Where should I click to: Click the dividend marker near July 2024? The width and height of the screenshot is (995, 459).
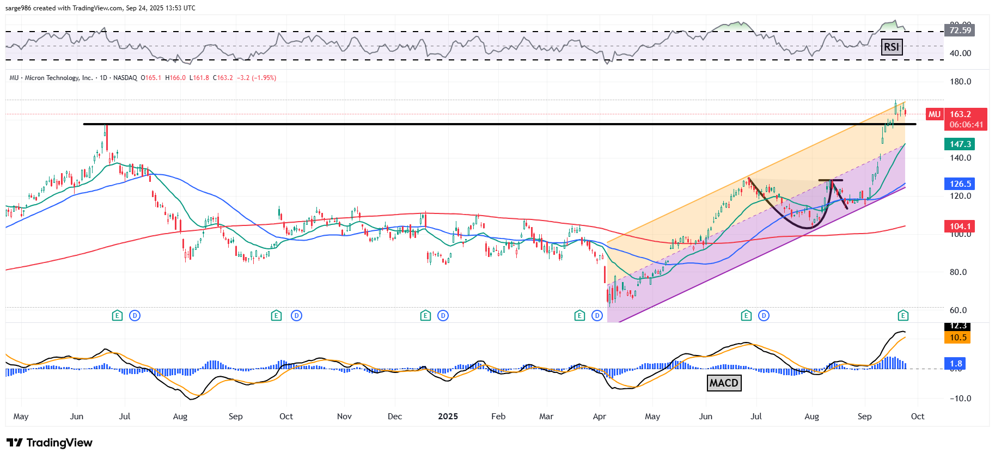135,315
